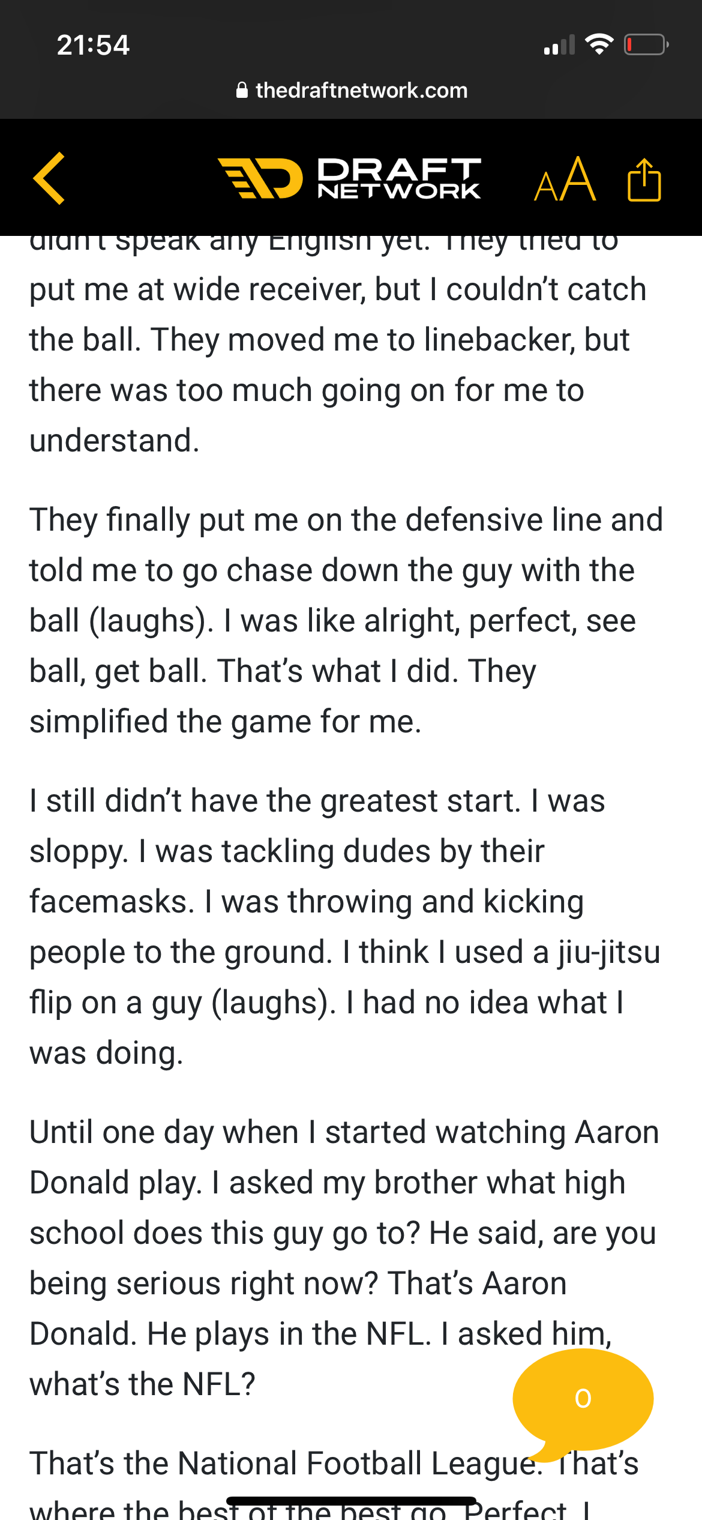Screen dimensions: 702x1520
Task: Tap the 21:54 clock in status bar
Action: tap(93, 45)
